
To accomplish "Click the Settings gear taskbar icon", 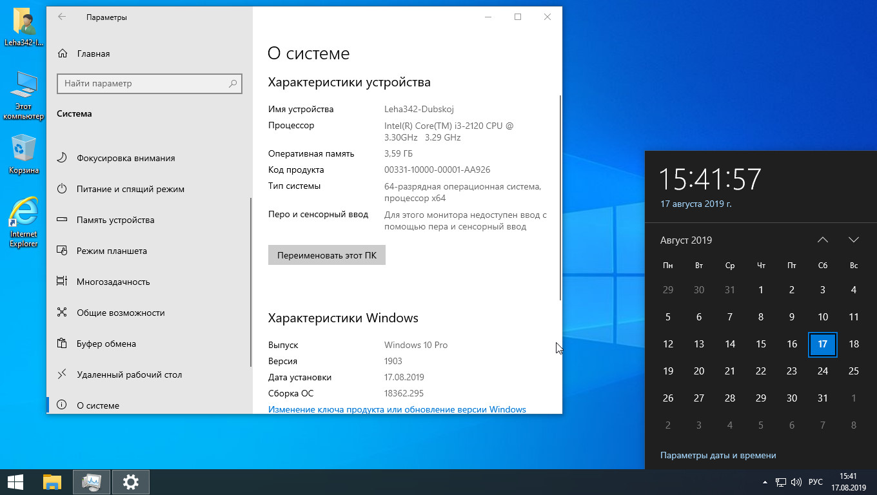I will point(130,482).
